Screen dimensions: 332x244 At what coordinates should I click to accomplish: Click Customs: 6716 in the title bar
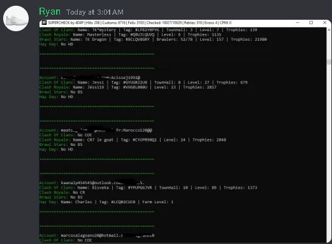pyautogui.click(x=114, y=23)
